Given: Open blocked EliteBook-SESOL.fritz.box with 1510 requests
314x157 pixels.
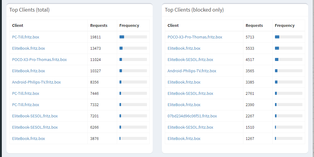Looking at the screenshot, I should [190, 127].
